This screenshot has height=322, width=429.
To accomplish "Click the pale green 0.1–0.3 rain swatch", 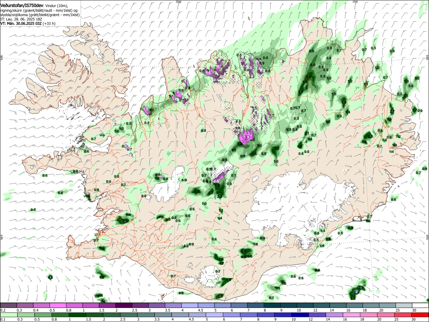I will [8, 315].
